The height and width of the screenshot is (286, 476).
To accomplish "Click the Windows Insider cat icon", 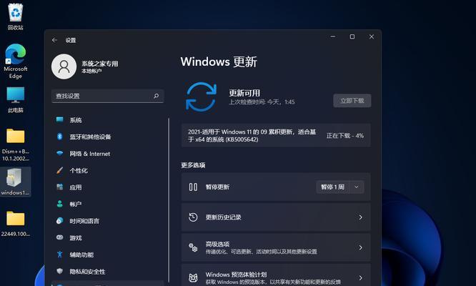I will [x=193, y=277].
